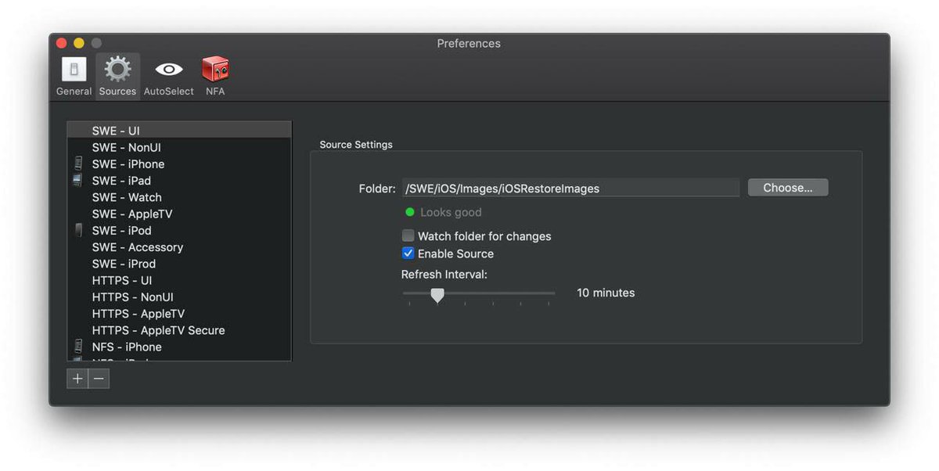
Task: Select the HTTPS - AppleTV Secure row
Action: tap(179, 330)
